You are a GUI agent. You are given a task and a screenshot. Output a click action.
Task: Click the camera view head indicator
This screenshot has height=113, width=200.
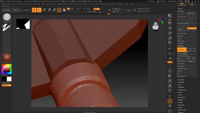[x=156, y=27]
